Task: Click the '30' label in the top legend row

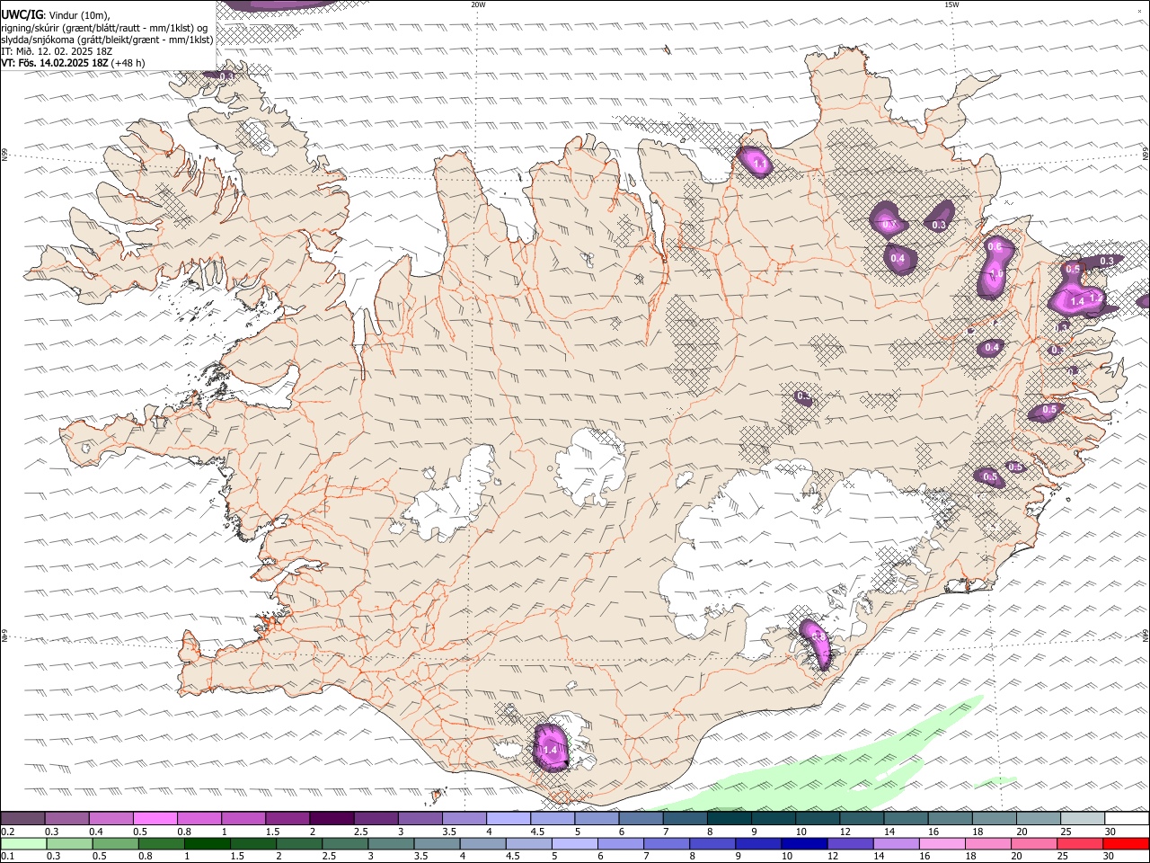Action: click(x=1110, y=832)
